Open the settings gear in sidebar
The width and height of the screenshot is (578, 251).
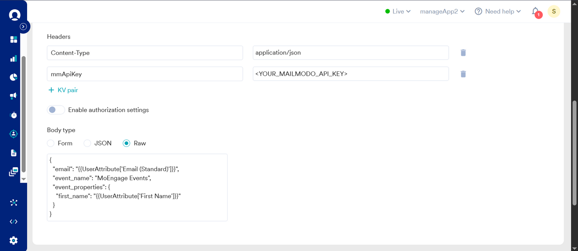[x=13, y=240]
